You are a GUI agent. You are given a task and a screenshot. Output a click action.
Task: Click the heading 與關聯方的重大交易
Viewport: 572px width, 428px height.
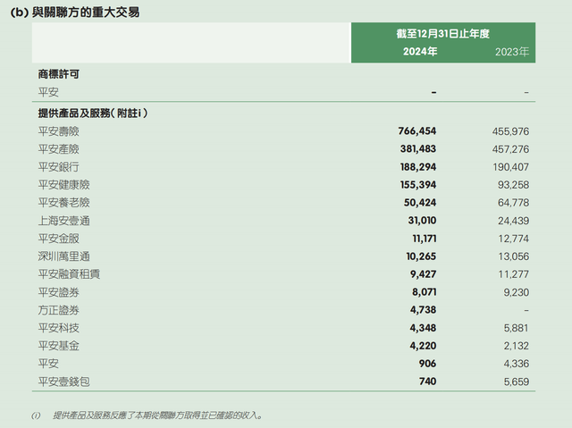pyautogui.click(x=86, y=13)
